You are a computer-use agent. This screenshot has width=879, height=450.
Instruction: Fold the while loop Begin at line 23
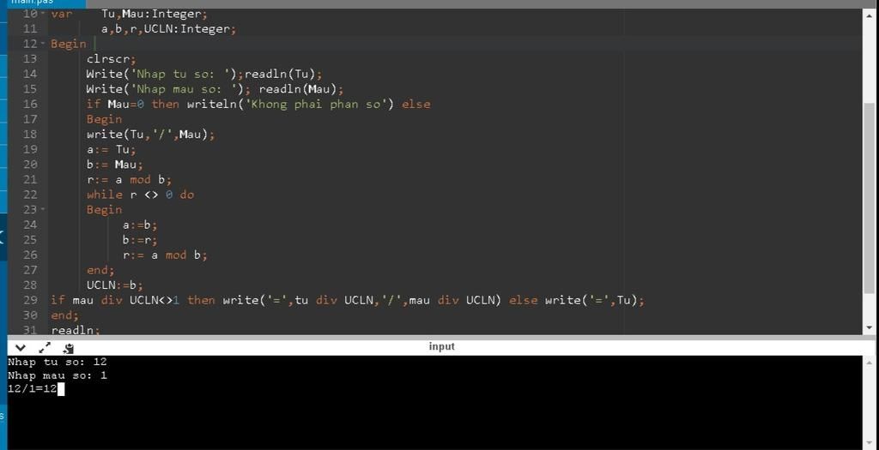[43, 209]
